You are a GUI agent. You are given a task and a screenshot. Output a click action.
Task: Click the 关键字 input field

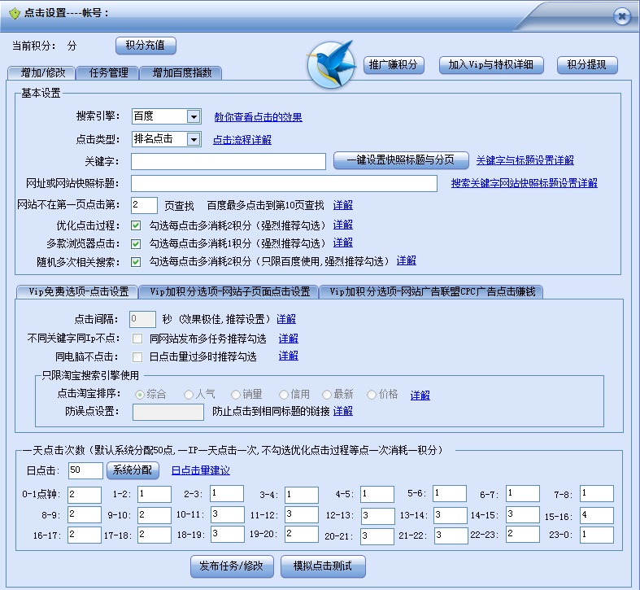click(x=229, y=161)
